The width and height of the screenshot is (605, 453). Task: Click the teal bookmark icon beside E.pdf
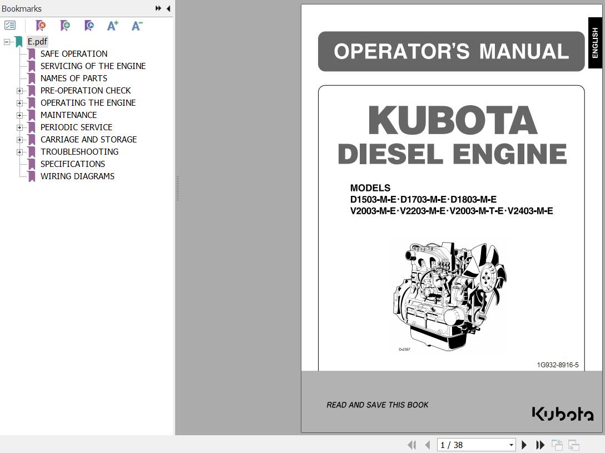coord(19,41)
